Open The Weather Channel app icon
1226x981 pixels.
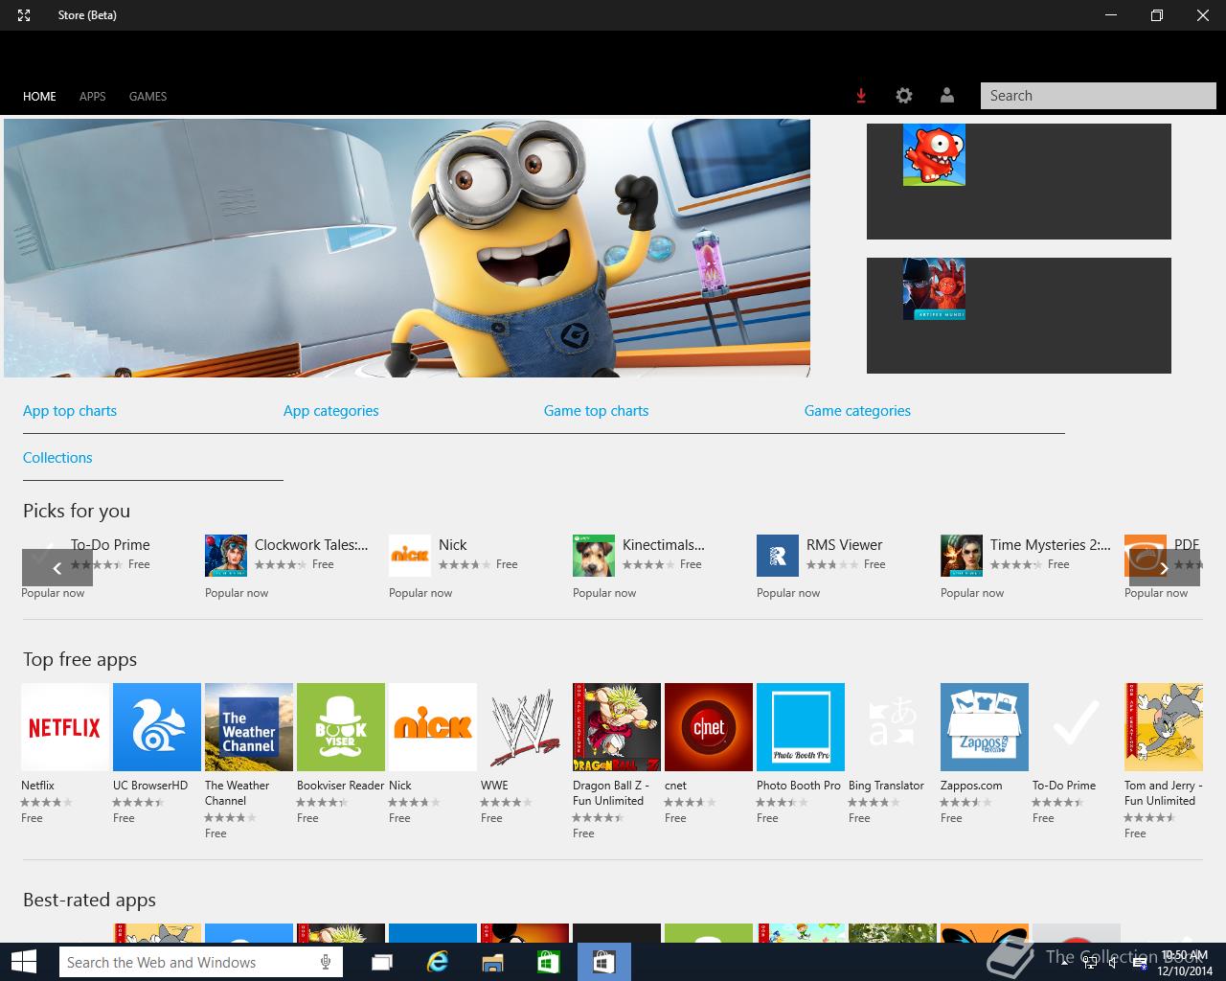tap(249, 727)
